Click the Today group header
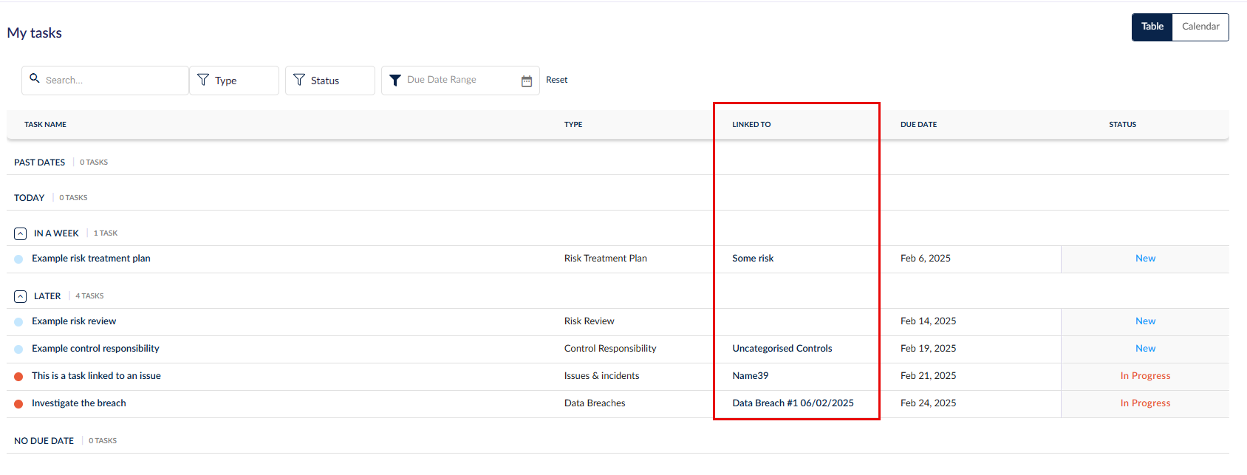The height and width of the screenshot is (475, 1247). [x=30, y=198]
